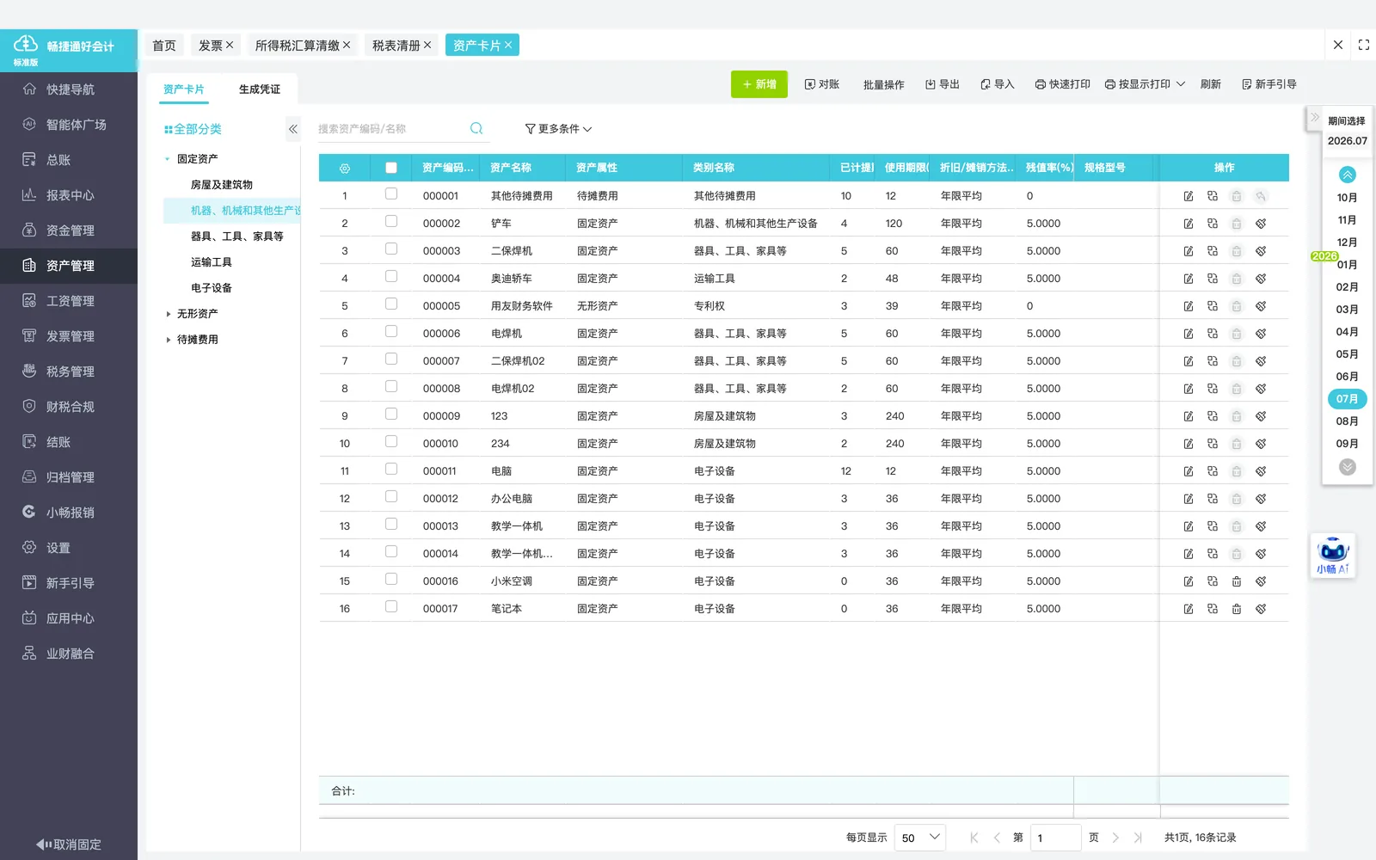Click the cleanup icon for row 000017 笔记本

1261,609
